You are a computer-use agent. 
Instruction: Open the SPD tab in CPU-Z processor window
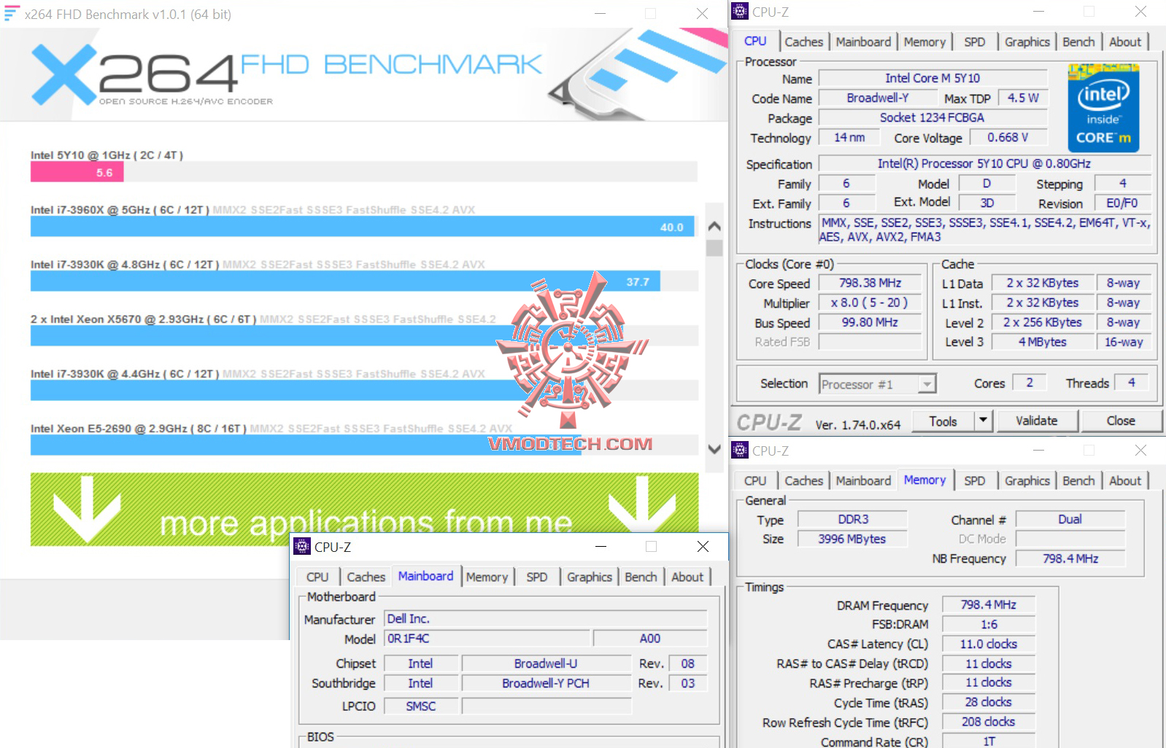tap(974, 42)
